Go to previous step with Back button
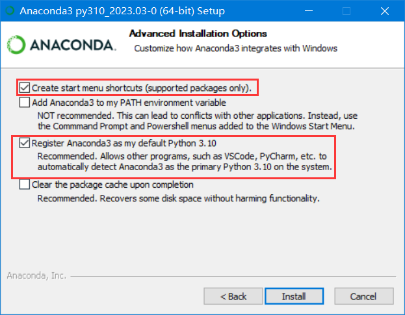 pyautogui.click(x=233, y=296)
